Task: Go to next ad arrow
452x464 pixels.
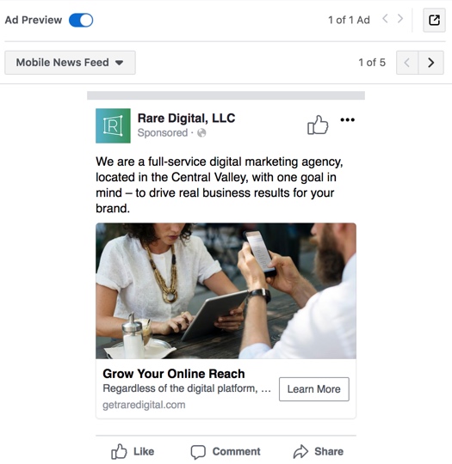Action: coord(400,19)
